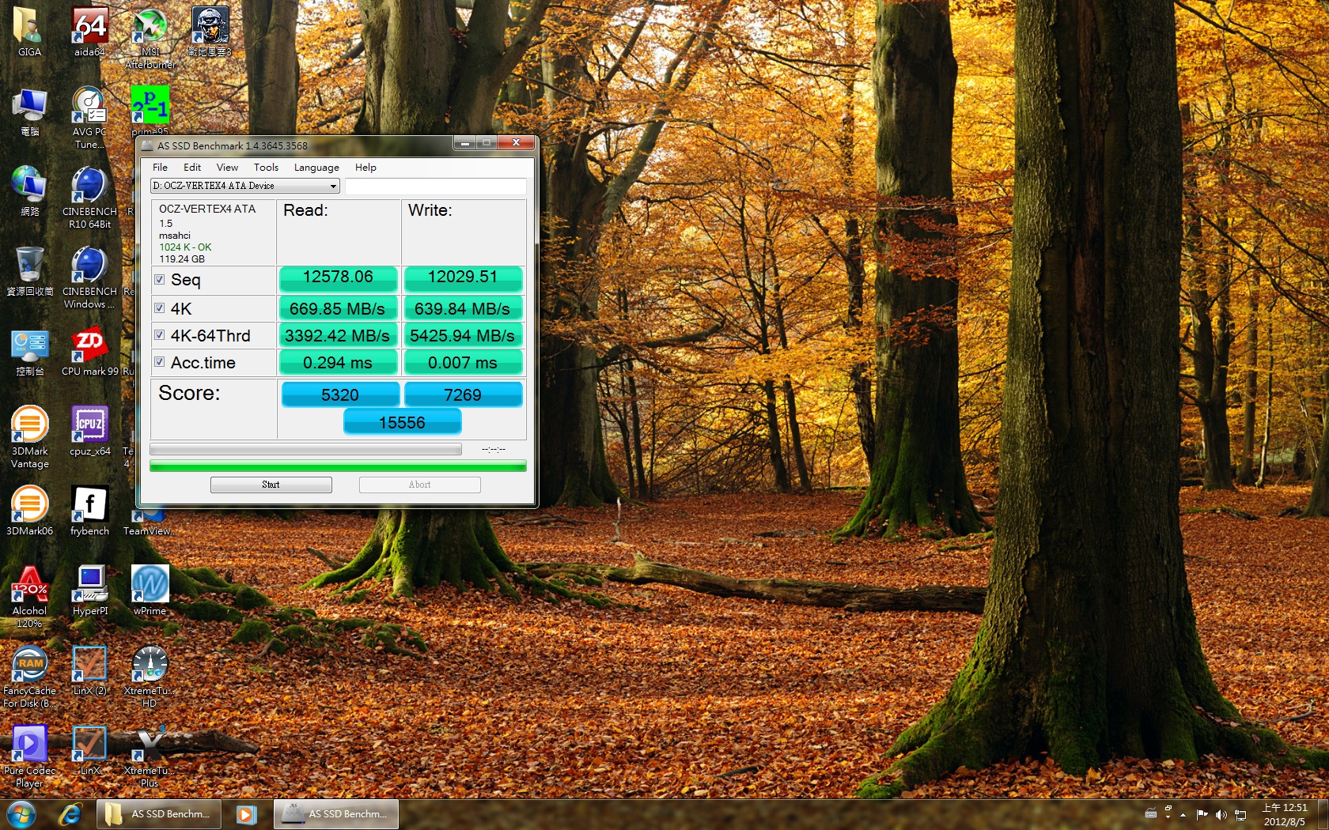Click the Start benchmark button
This screenshot has width=1329, height=830.
271,485
